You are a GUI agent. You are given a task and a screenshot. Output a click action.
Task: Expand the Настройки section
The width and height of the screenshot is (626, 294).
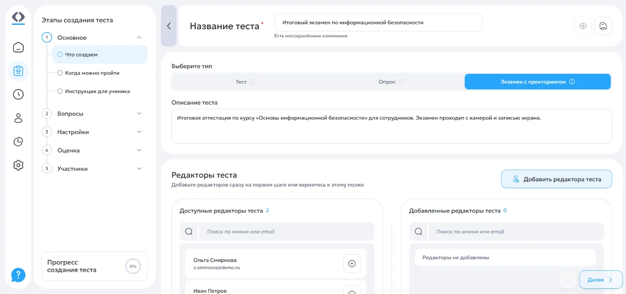(139, 132)
